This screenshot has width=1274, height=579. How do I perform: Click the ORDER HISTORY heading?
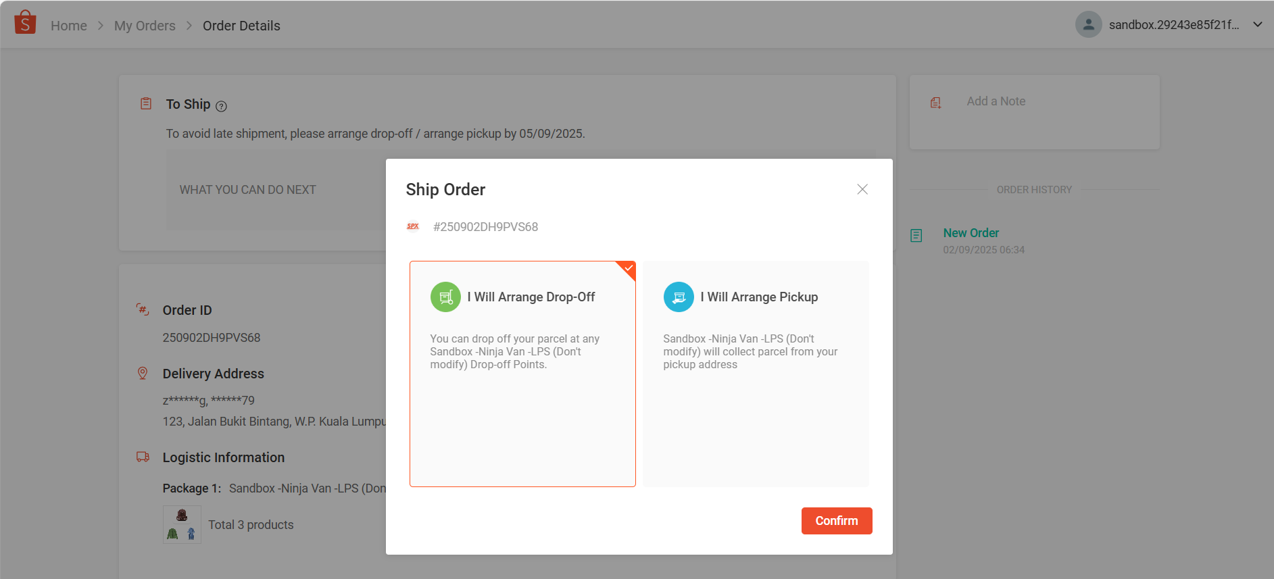tap(1035, 190)
